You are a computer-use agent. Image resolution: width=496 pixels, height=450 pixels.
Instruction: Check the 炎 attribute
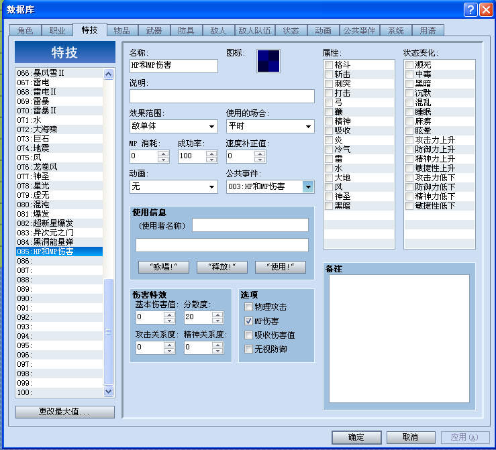329,140
